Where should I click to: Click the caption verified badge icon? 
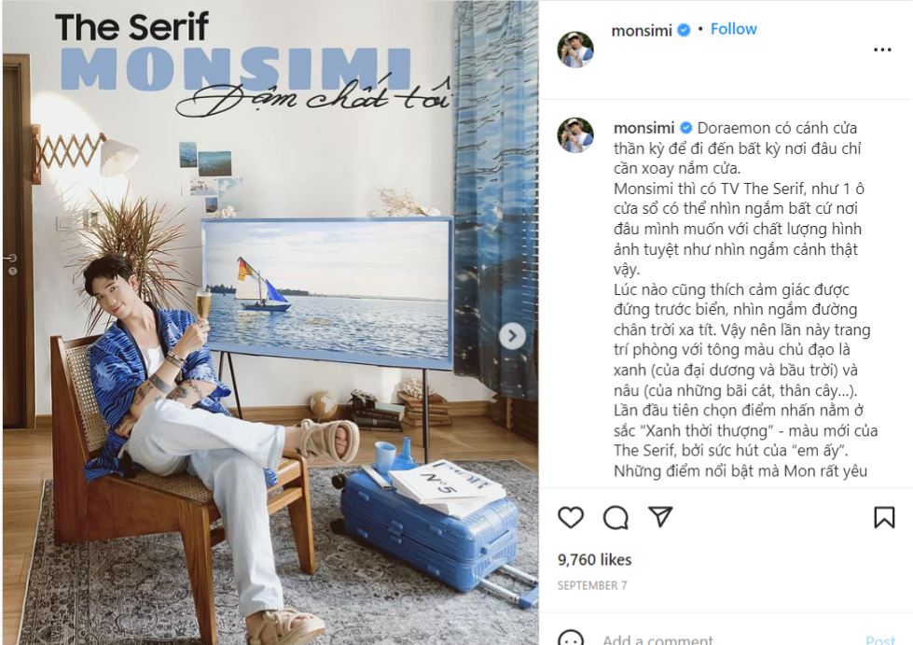click(685, 128)
